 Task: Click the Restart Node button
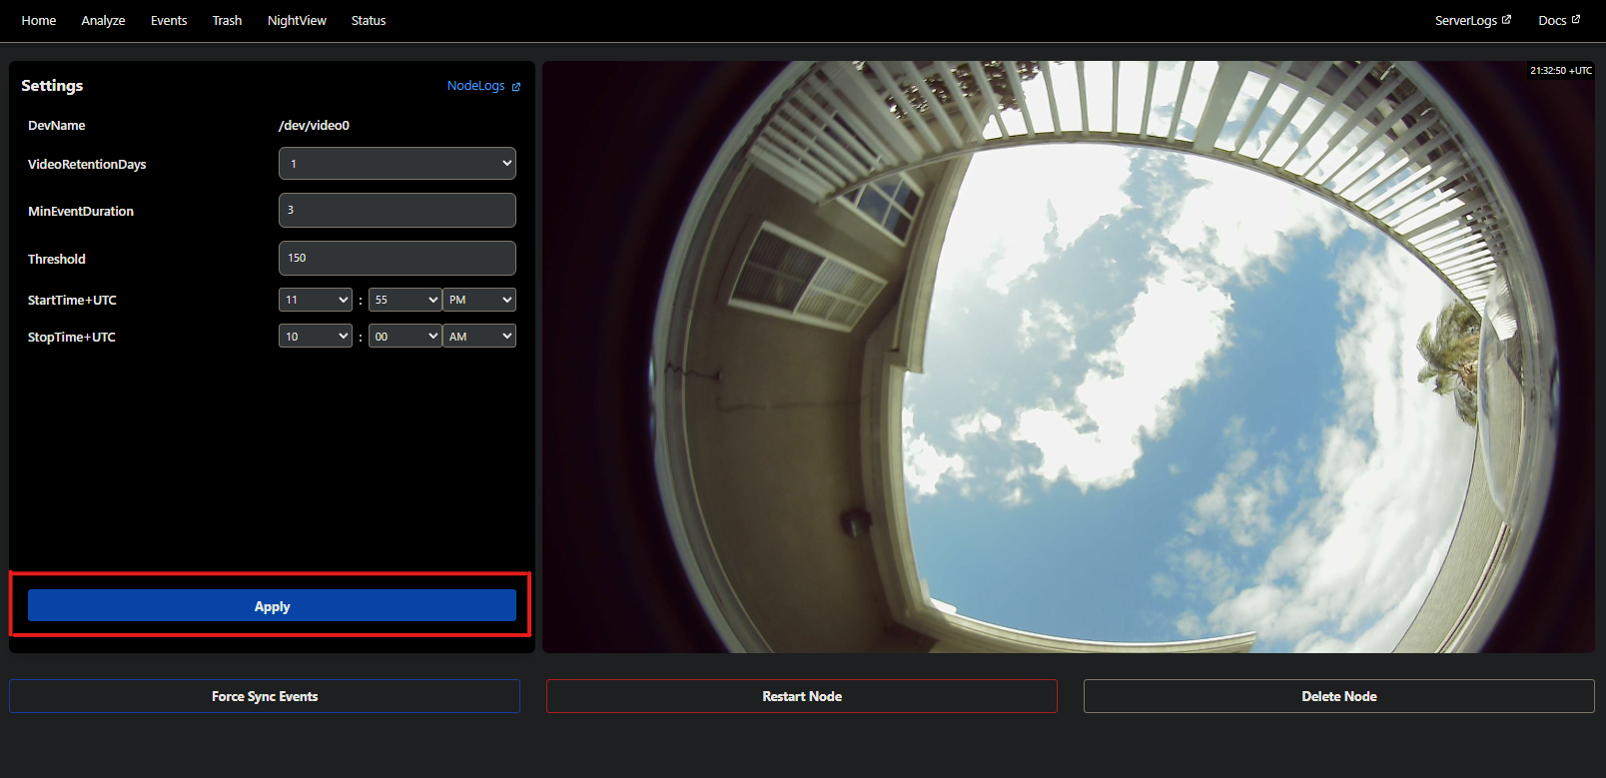[801, 696]
